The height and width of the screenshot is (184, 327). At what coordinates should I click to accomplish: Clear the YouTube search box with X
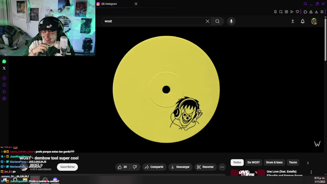pyautogui.click(x=207, y=21)
